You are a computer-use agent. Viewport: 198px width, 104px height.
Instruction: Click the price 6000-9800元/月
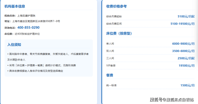tap(183, 44)
